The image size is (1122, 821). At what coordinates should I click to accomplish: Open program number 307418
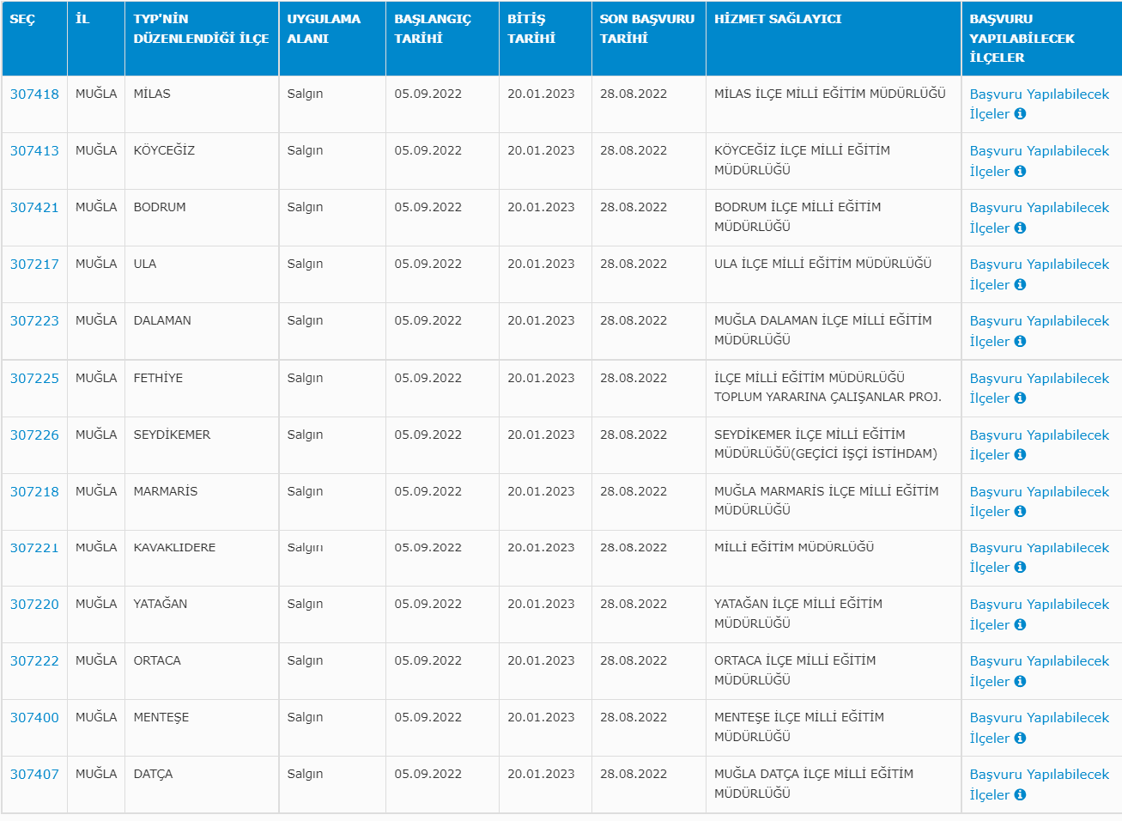tap(34, 94)
